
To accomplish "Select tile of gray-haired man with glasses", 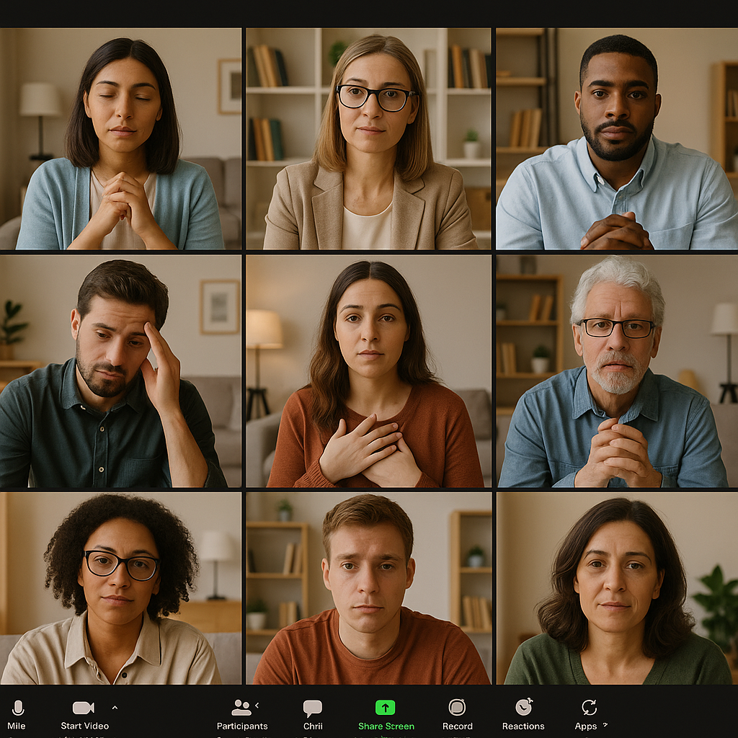I will point(617,371).
